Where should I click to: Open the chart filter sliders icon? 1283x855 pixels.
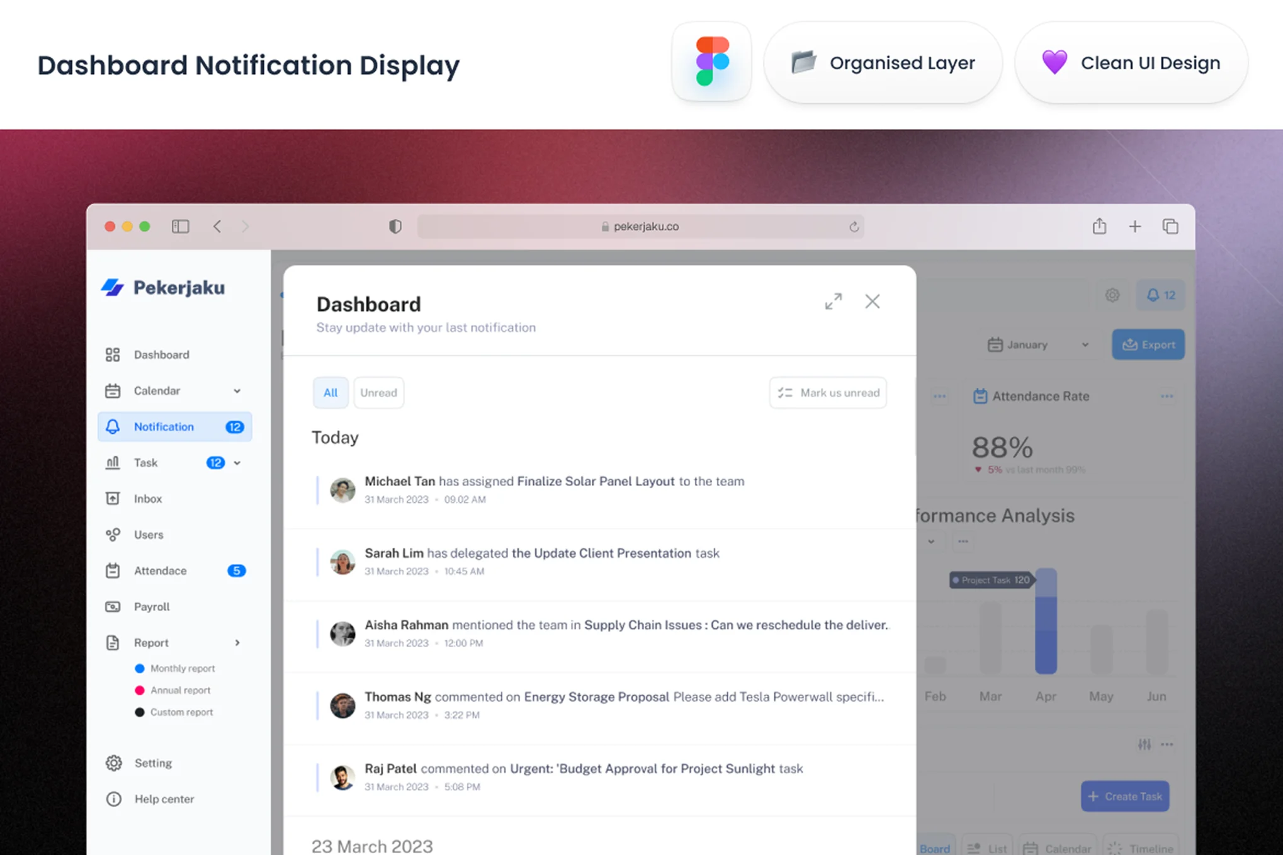pyautogui.click(x=1144, y=744)
